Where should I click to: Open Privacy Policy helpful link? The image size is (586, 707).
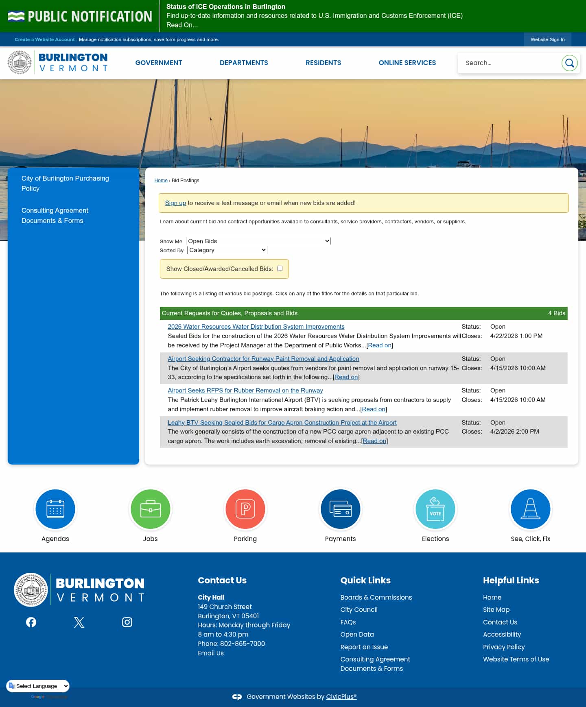[504, 647]
